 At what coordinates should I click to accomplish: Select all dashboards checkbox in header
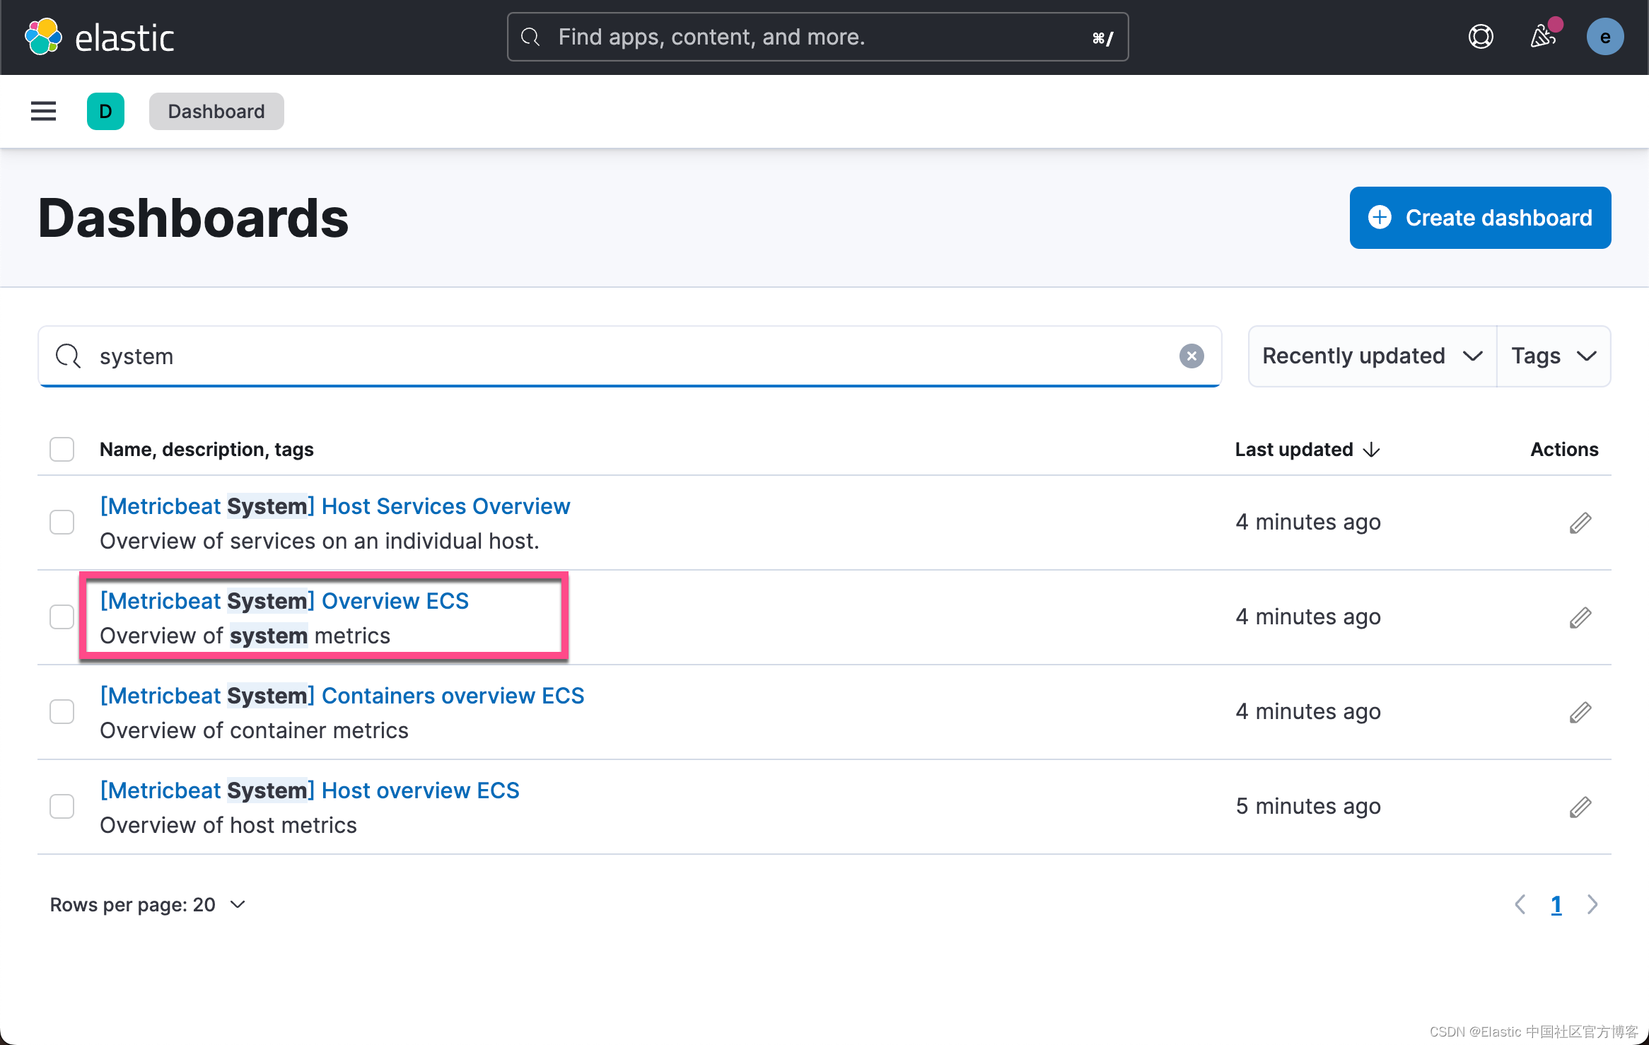pyautogui.click(x=62, y=449)
